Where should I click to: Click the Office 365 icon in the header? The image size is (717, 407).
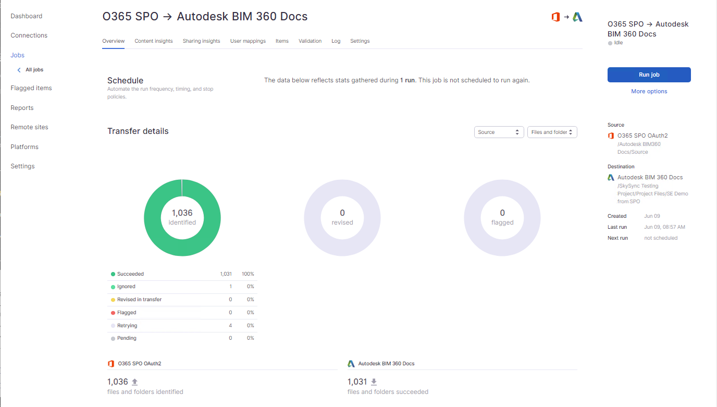[x=555, y=17]
